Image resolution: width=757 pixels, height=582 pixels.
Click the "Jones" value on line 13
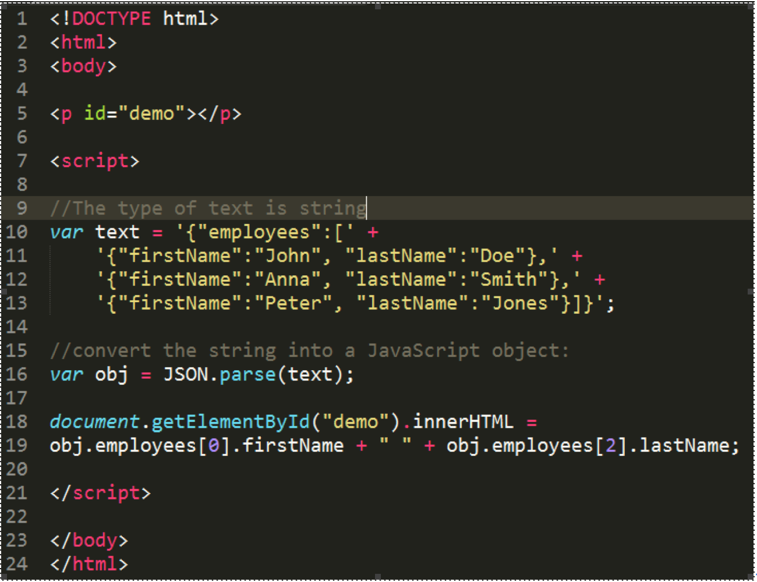pos(520,303)
